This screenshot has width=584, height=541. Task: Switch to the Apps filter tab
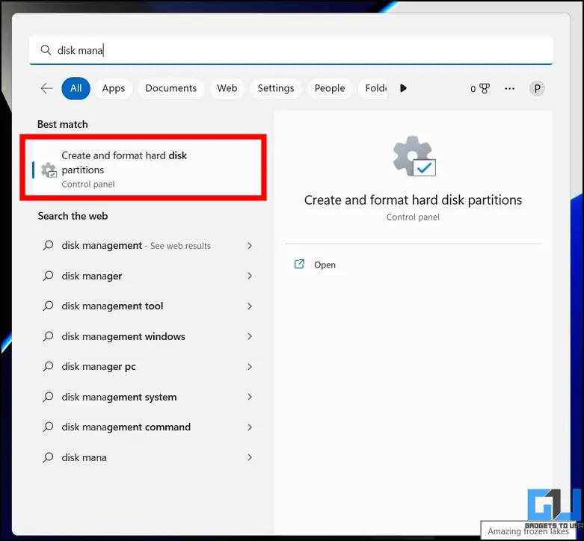[x=114, y=89]
